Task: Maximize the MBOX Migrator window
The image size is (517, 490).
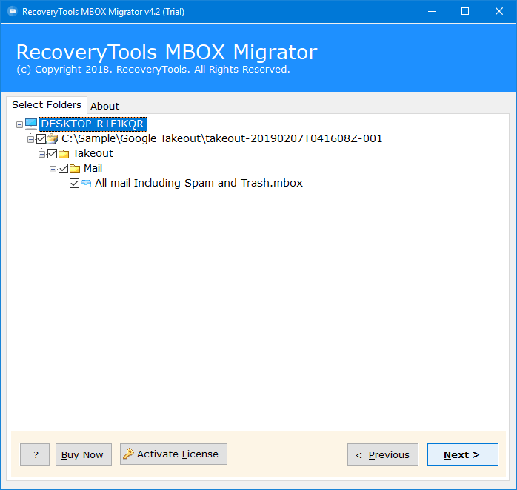Action: point(465,12)
